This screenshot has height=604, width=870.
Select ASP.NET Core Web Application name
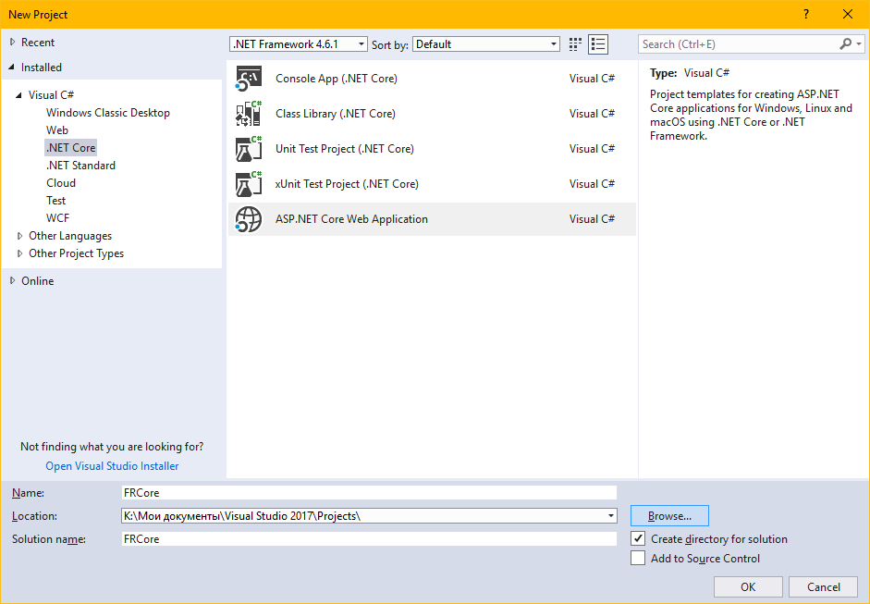[x=351, y=218]
